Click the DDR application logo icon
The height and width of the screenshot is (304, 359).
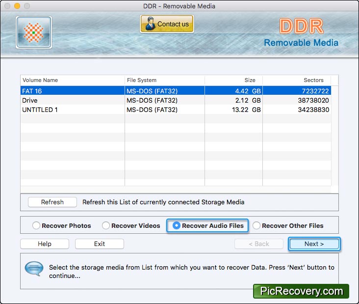click(x=34, y=32)
